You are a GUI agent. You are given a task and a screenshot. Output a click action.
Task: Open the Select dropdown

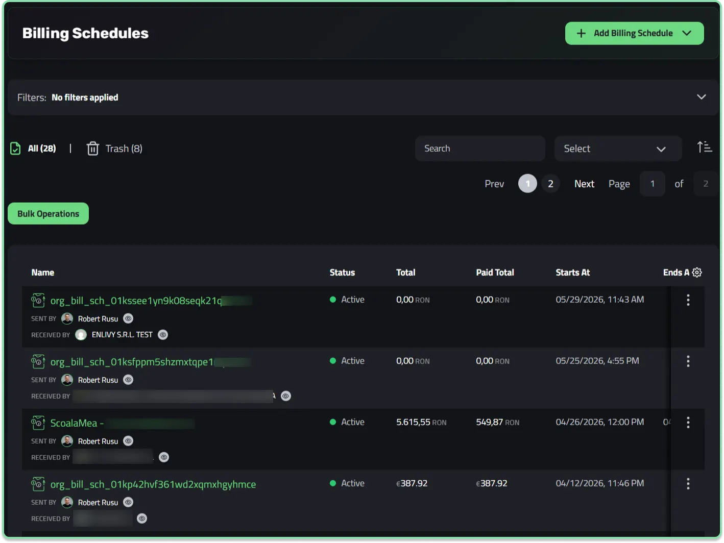point(618,149)
